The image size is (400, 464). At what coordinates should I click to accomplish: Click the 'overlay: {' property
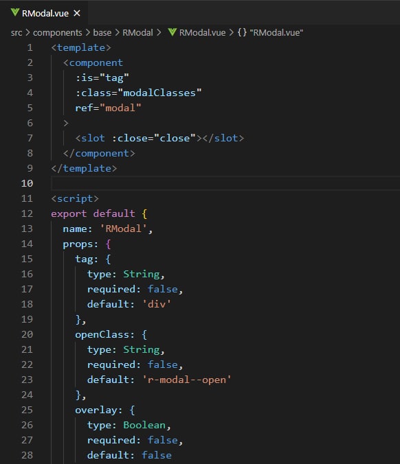pos(105,410)
